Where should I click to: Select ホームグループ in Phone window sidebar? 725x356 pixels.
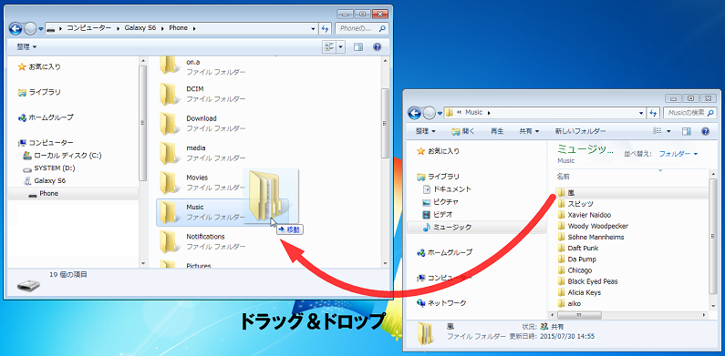point(46,117)
